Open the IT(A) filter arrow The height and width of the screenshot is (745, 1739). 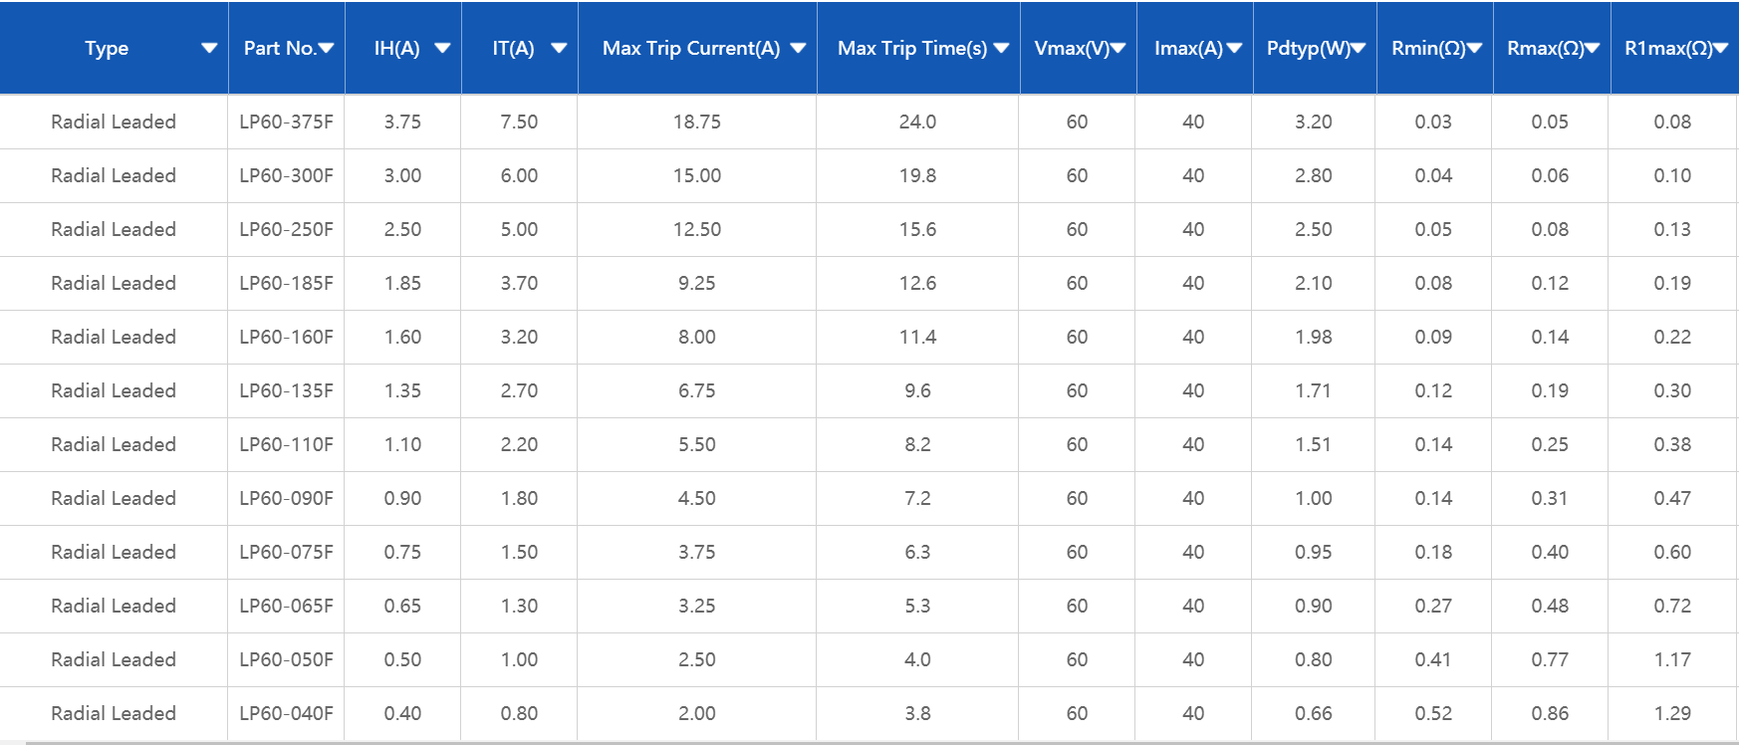(559, 48)
